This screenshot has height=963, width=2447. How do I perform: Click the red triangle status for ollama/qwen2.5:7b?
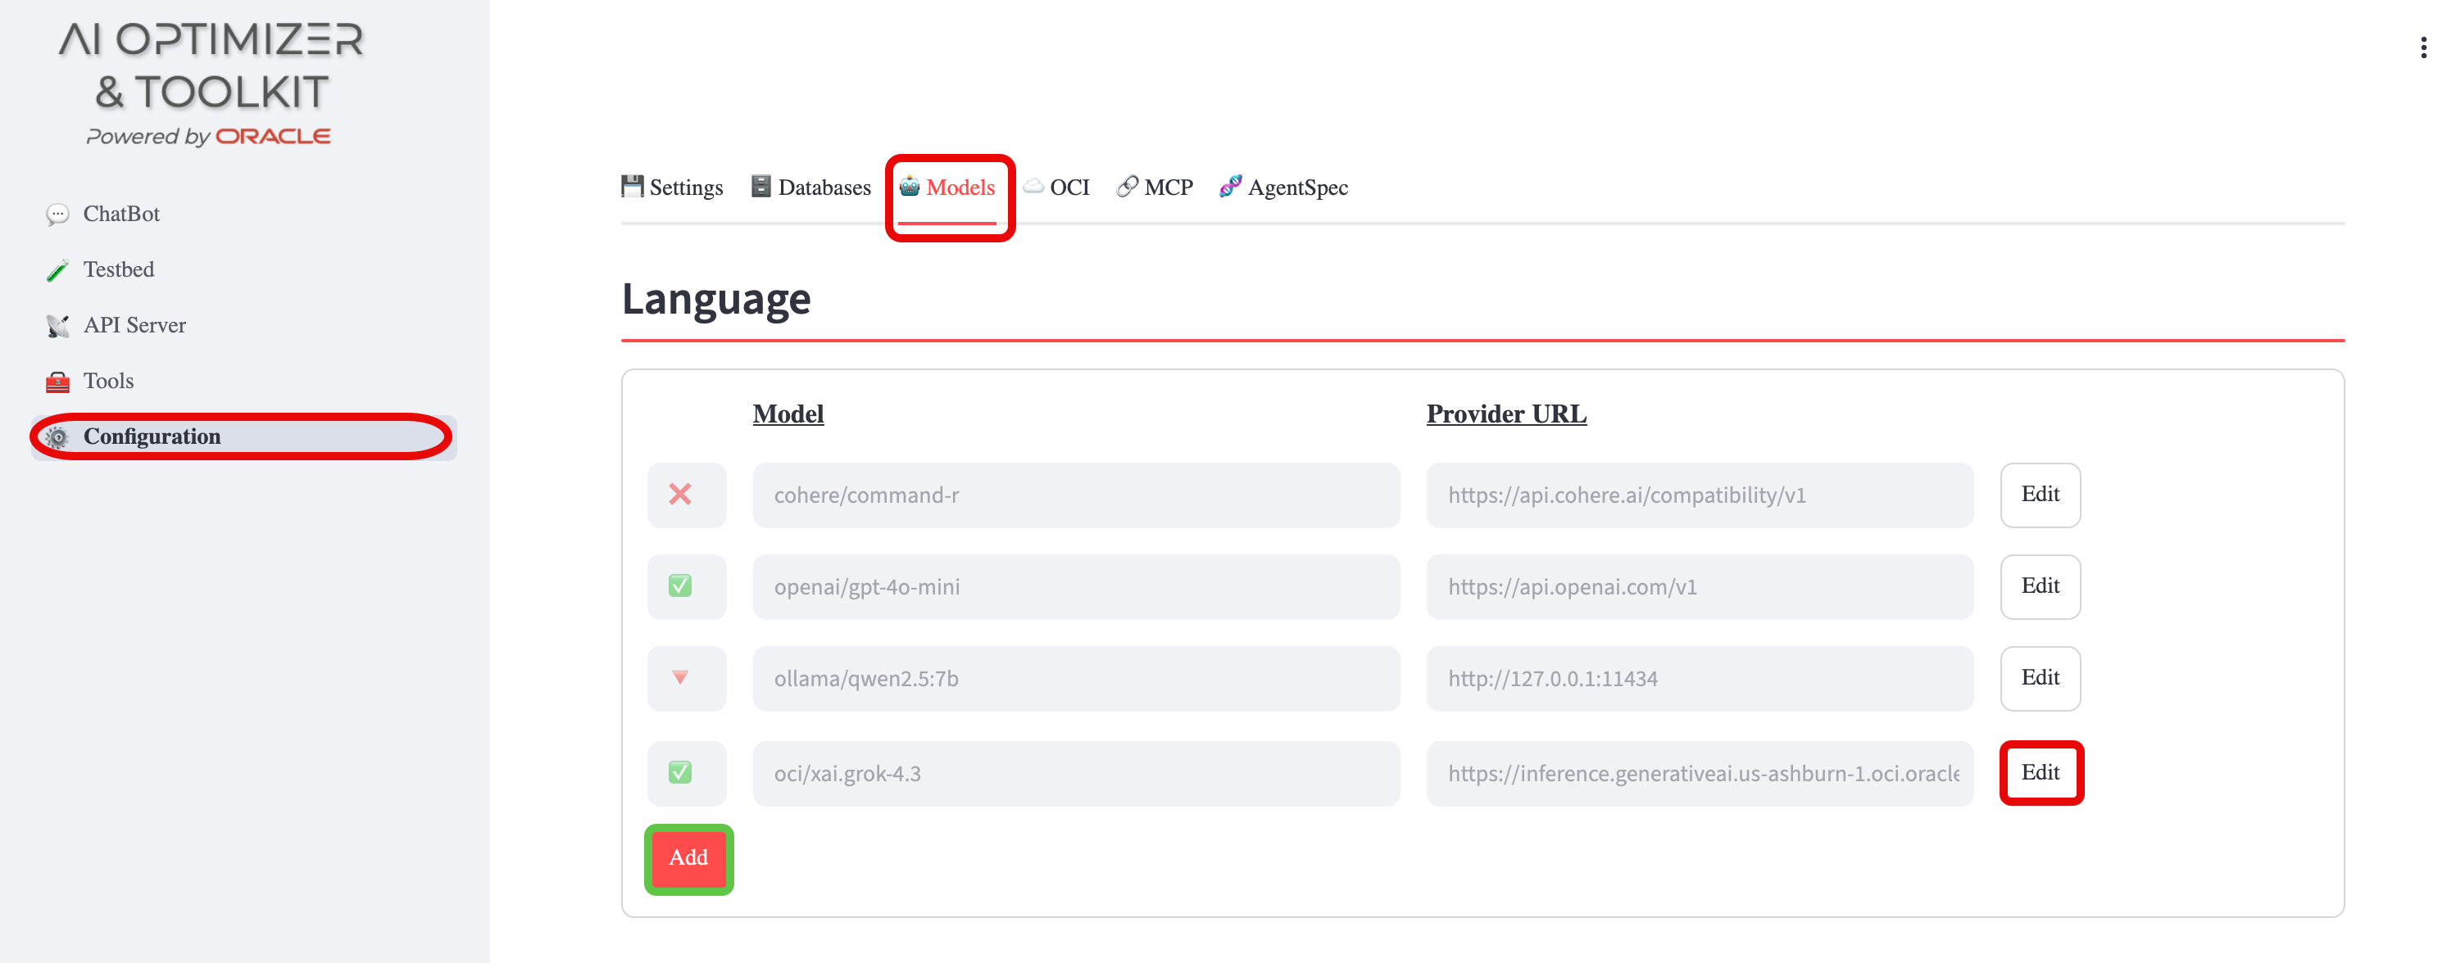[x=680, y=677]
